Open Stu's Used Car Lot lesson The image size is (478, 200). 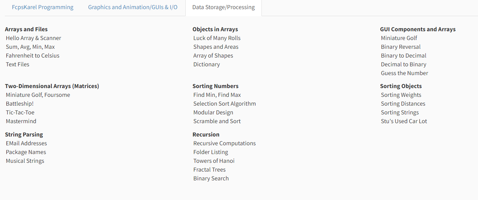(x=404, y=121)
